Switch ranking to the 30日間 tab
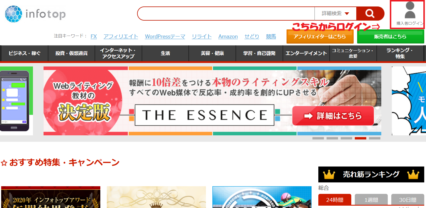 click(x=408, y=200)
